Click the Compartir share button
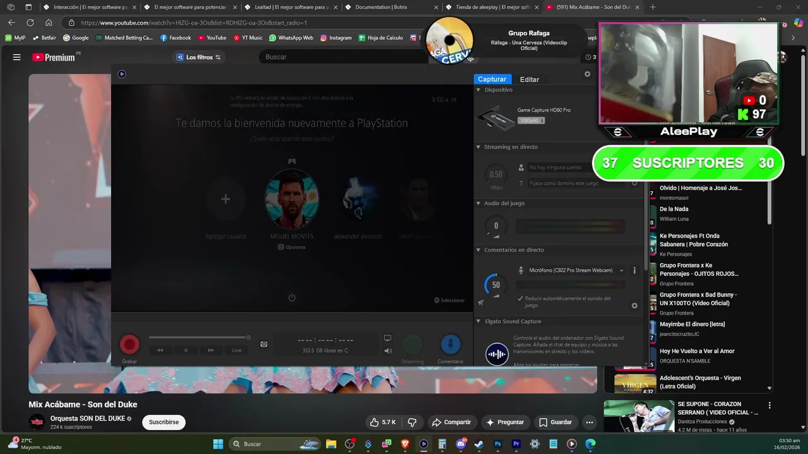 tap(451, 422)
